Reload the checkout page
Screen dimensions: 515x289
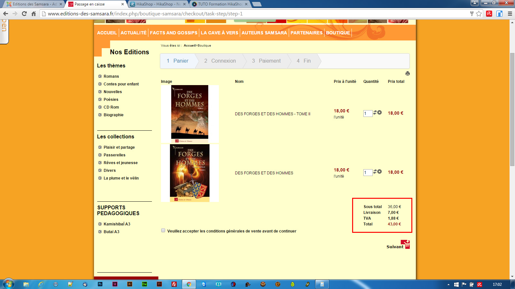coord(24,13)
